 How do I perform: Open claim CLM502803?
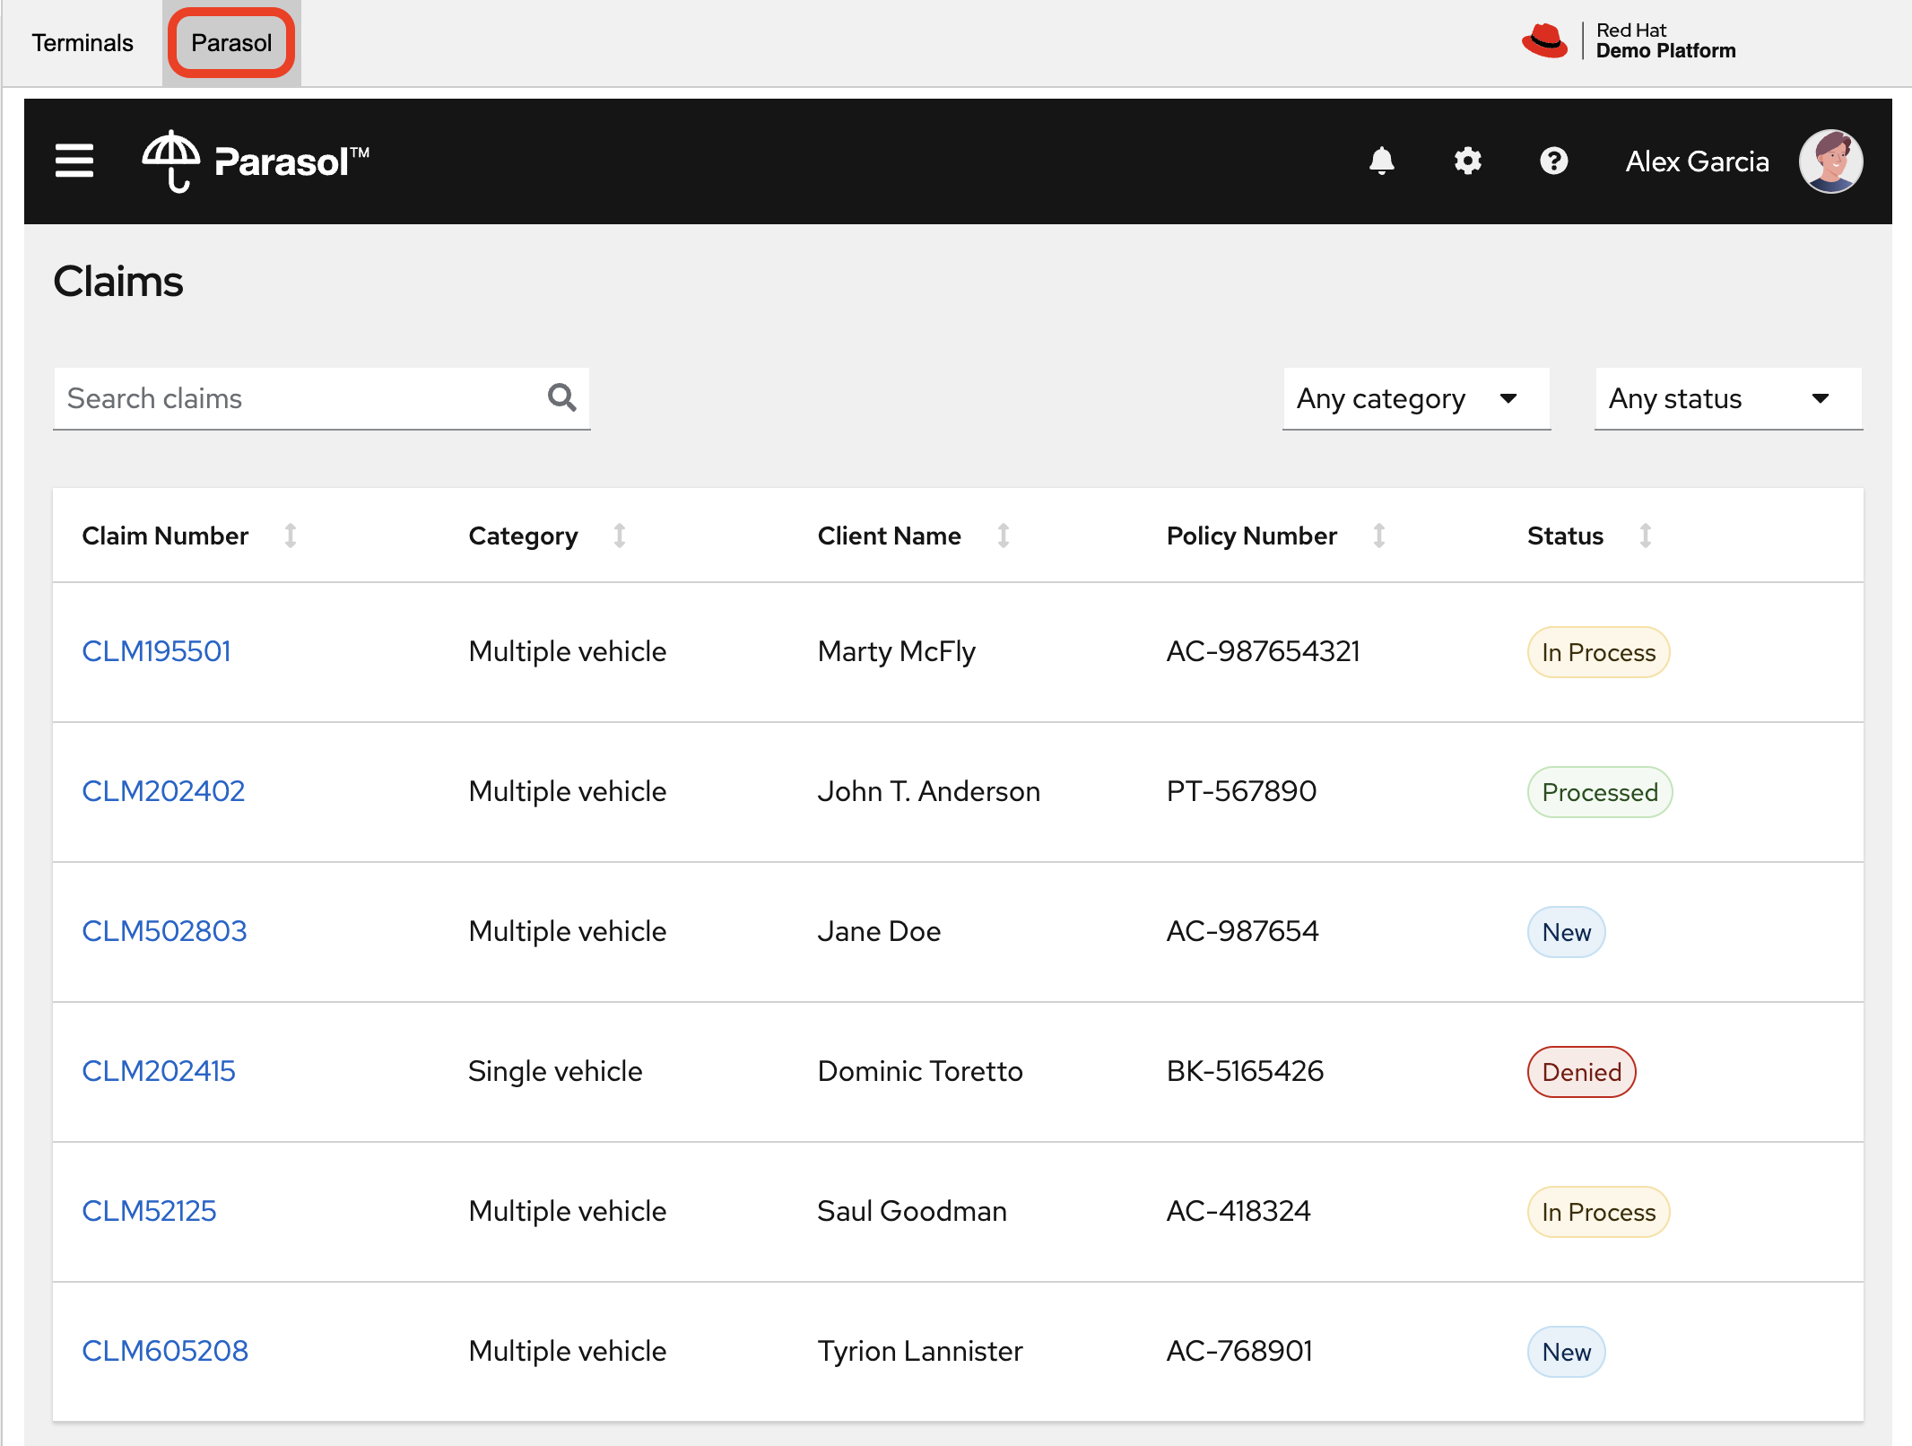point(164,931)
